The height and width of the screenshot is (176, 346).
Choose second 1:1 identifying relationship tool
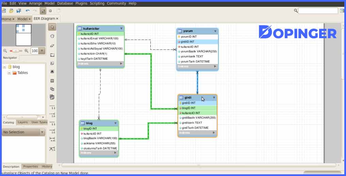52,123
